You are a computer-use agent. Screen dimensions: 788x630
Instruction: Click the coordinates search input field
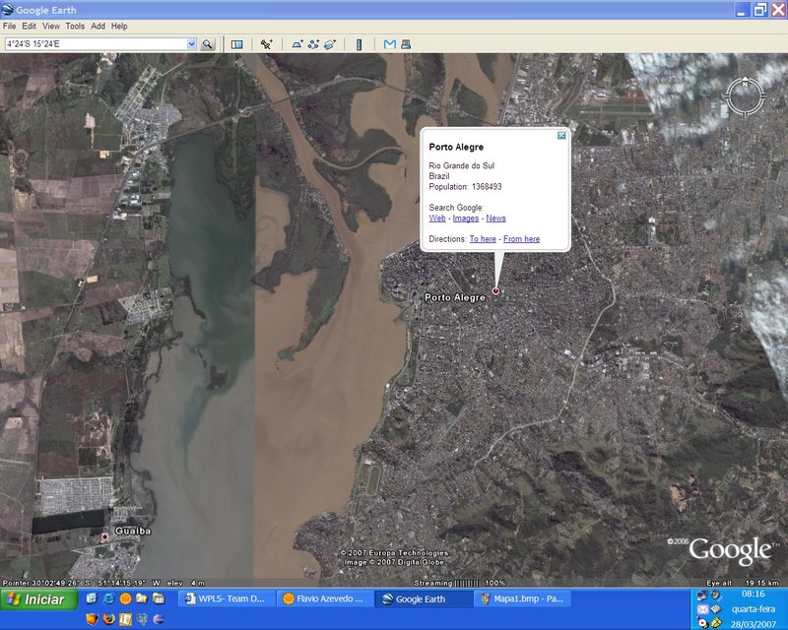click(x=96, y=44)
